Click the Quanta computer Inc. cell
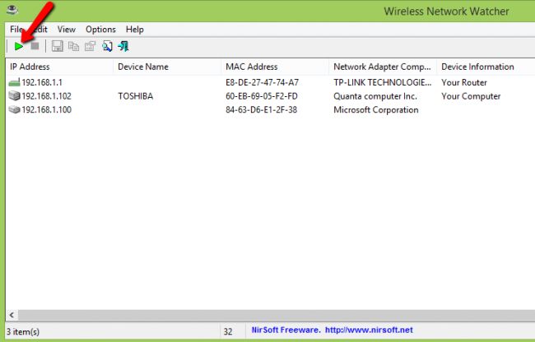The image size is (535, 342). point(375,96)
